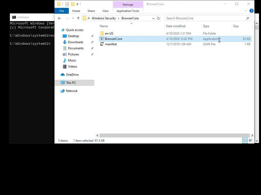Select the BrowserCore application icon
The width and height of the screenshot is (261, 195).
(x=102, y=39)
